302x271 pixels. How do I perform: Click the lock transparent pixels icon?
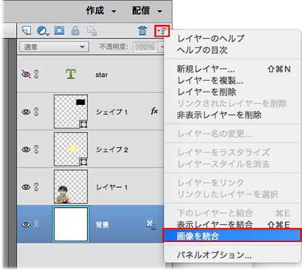(x=92, y=31)
